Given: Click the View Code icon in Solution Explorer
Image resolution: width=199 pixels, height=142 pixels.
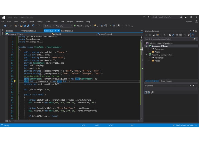Looking at the screenshot, I should (185, 35).
